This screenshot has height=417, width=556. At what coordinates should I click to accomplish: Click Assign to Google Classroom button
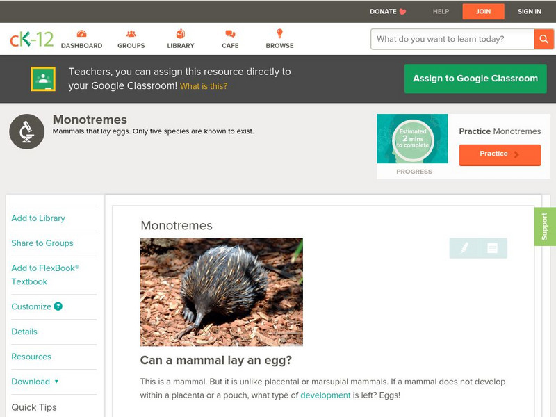click(x=475, y=79)
